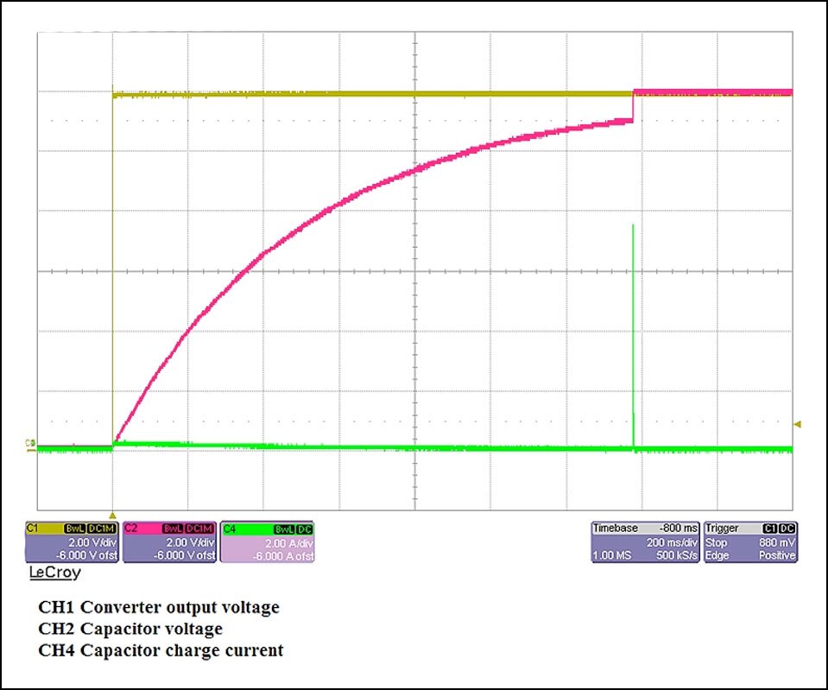The image size is (828, 690).
Task: Toggle bandwidth limit BwL on channel C2
Action: pyautogui.click(x=174, y=529)
